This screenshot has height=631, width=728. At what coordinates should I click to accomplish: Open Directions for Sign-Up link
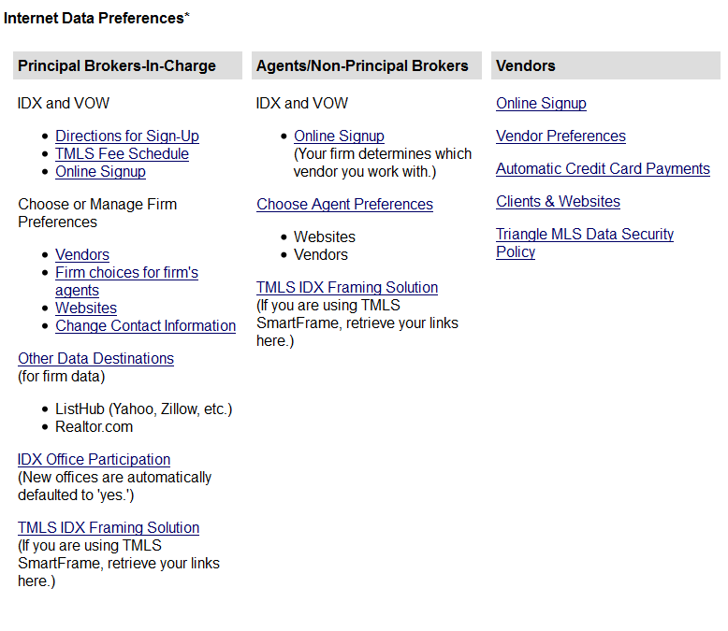point(126,136)
